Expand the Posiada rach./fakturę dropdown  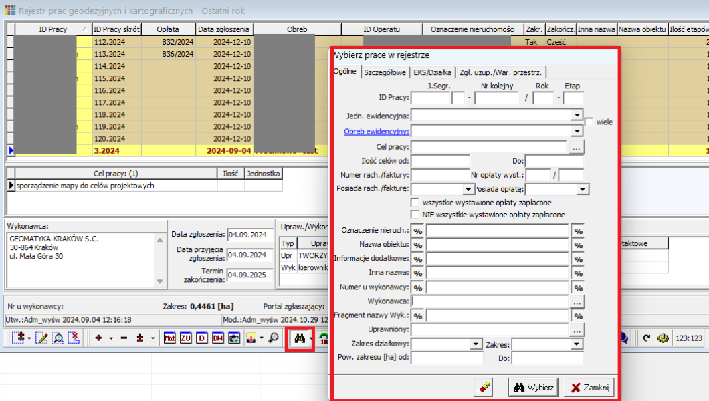click(x=468, y=190)
